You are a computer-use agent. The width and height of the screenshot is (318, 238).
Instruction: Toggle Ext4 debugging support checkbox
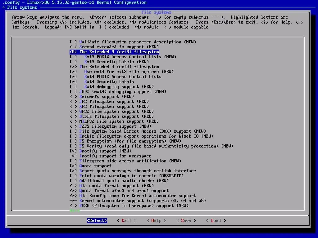(x=73, y=87)
